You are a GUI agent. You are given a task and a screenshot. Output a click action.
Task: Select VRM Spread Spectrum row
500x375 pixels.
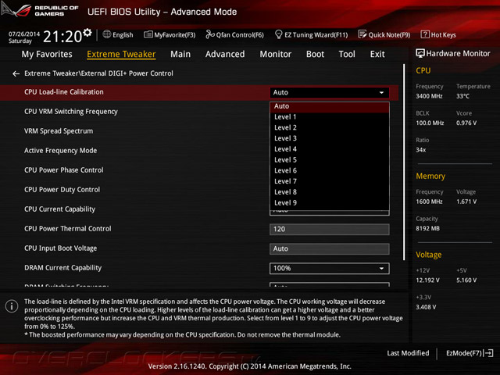coord(59,131)
